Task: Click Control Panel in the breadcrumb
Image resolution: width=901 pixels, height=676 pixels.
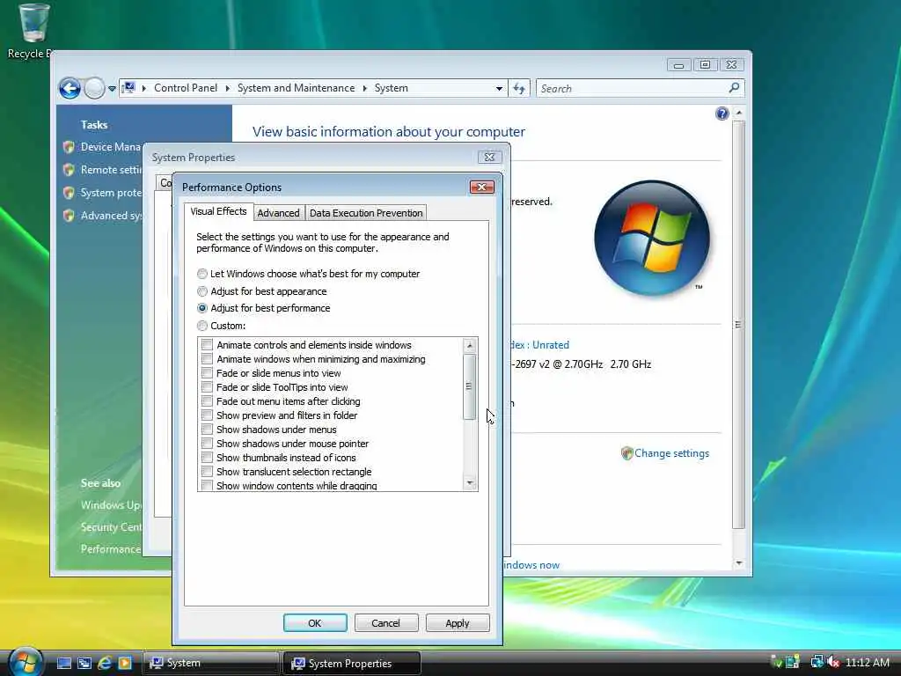Action: (186, 88)
